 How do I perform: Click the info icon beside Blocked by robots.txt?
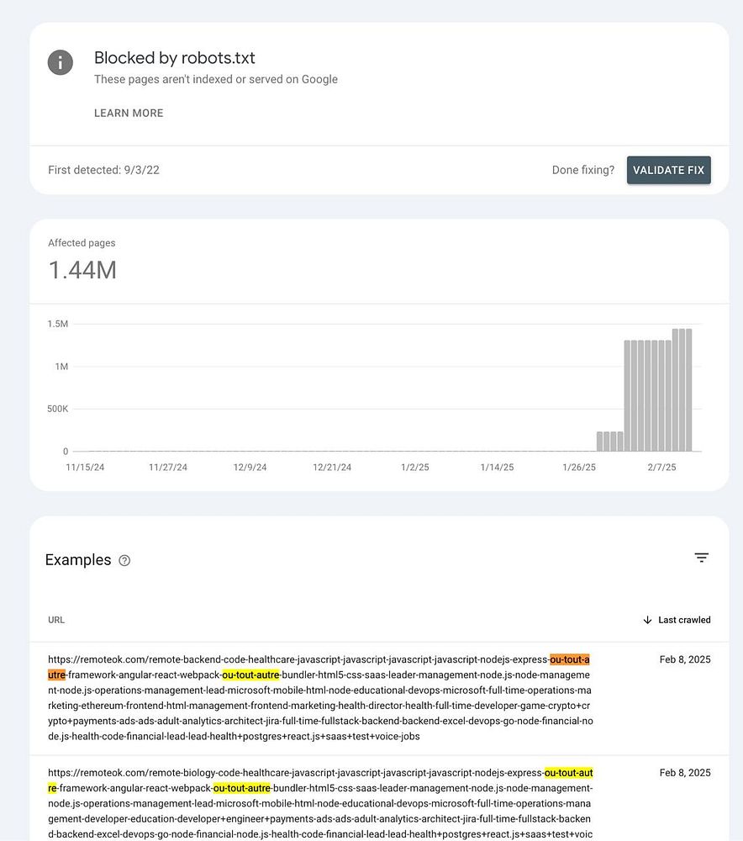click(60, 62)
